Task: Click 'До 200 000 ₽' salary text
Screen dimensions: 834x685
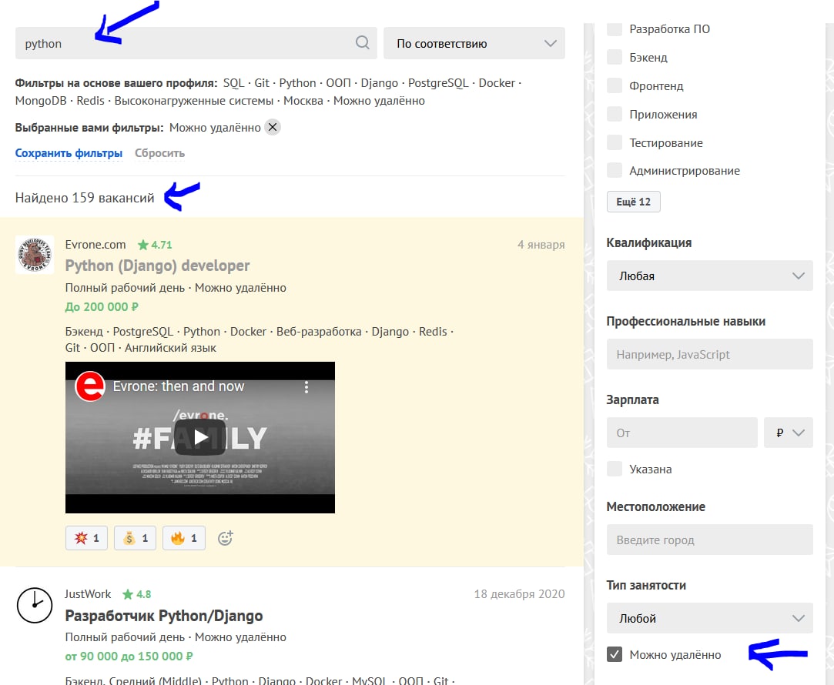Action: click(102, 306)
